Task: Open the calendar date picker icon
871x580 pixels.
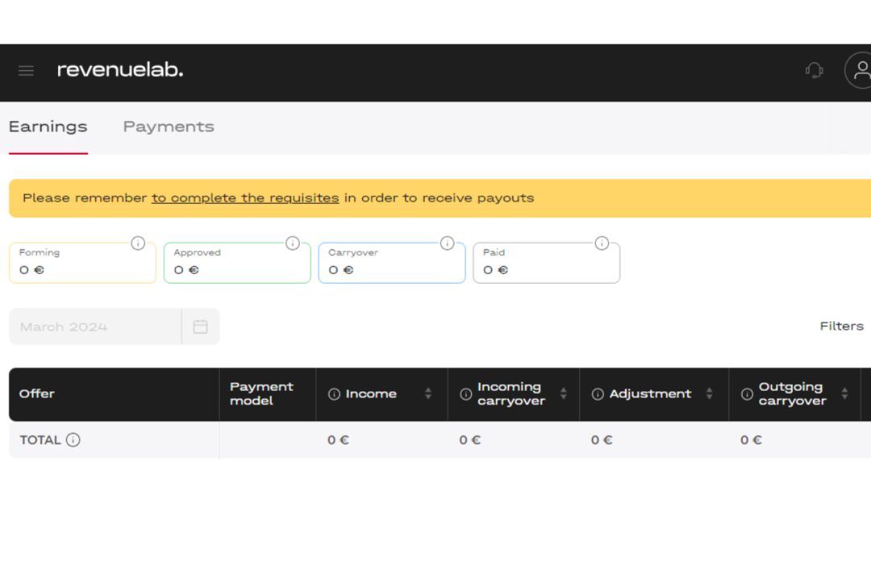Action: tap(201, 327)
